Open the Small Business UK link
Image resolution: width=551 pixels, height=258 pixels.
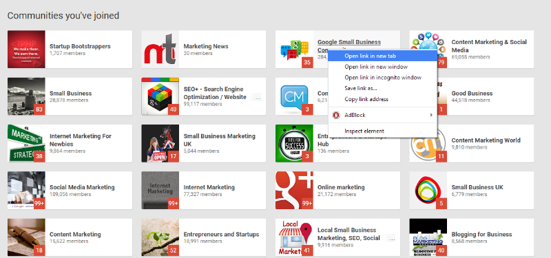coord(477,187)
